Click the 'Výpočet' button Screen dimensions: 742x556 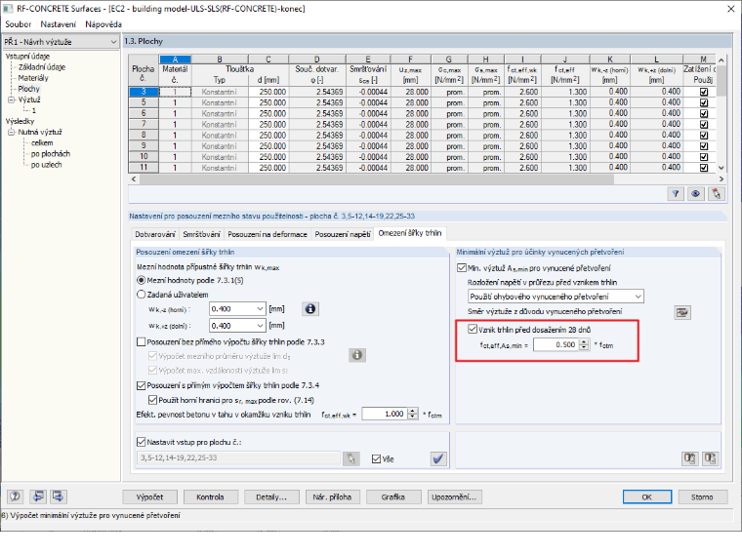coord(149,497)
